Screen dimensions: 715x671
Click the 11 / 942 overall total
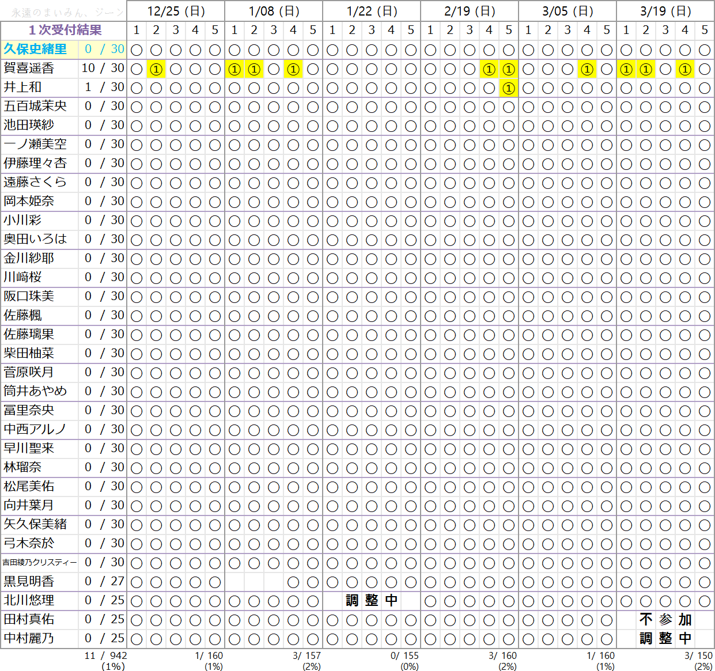(x=105, y=655)
